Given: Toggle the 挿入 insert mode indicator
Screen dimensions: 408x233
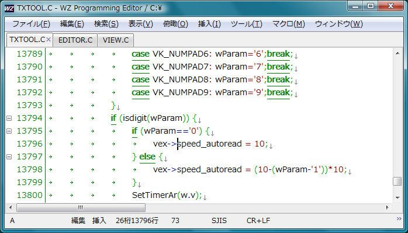Looking at the screenshot, I should click(99, 221).
